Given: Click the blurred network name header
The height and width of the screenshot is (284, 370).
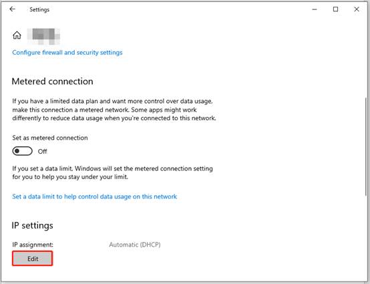Looking at the screenshot, I should coord(43,36).
